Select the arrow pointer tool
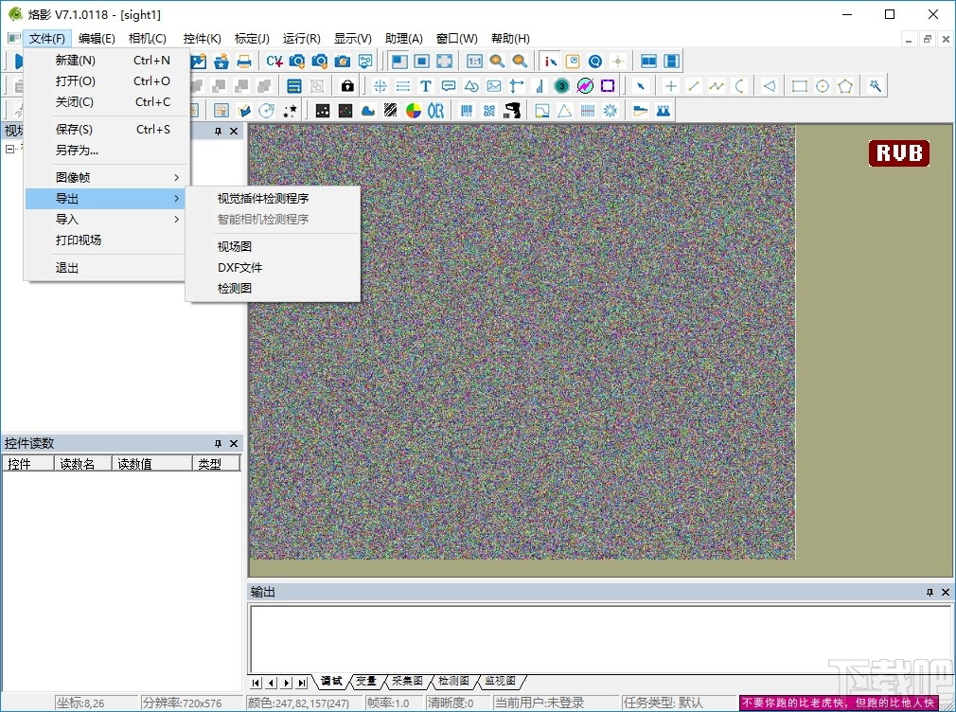Image resolution: width=956 pixels, height=712 pixels. [x=641, y=86]
